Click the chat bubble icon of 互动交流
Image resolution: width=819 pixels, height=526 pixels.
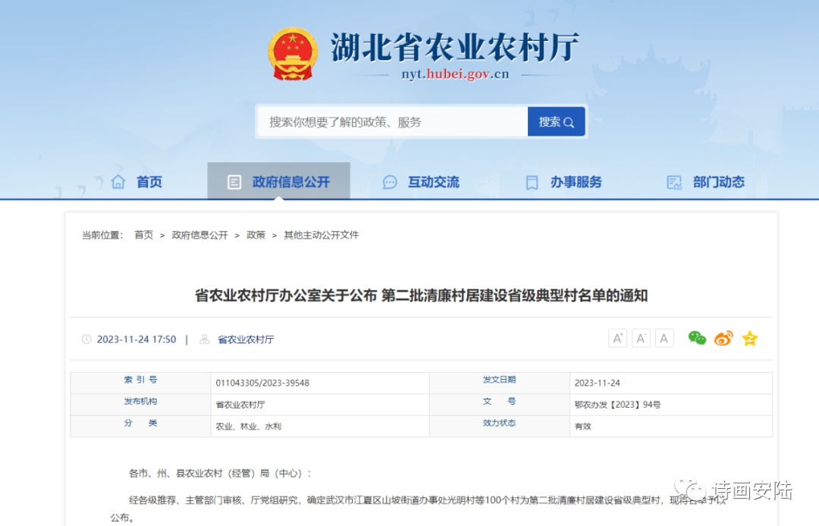tap(391, 181)
